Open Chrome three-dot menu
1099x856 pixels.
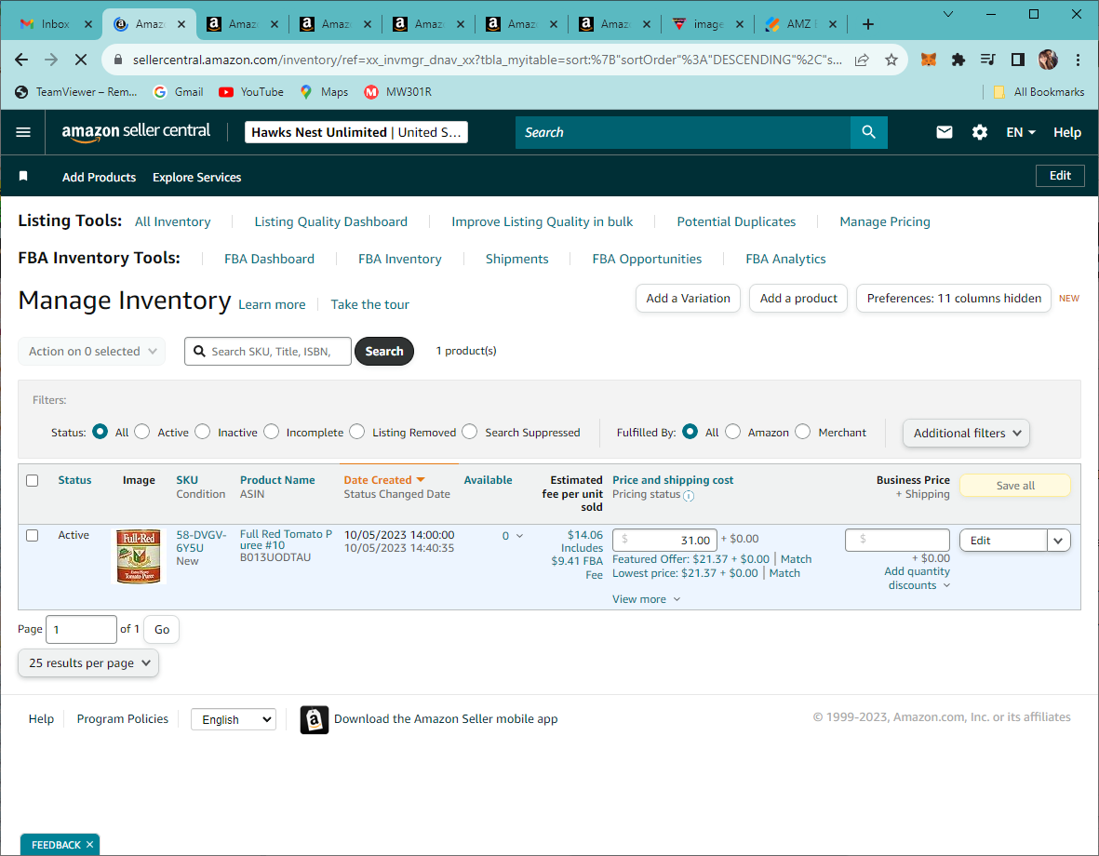(1078, 60)
